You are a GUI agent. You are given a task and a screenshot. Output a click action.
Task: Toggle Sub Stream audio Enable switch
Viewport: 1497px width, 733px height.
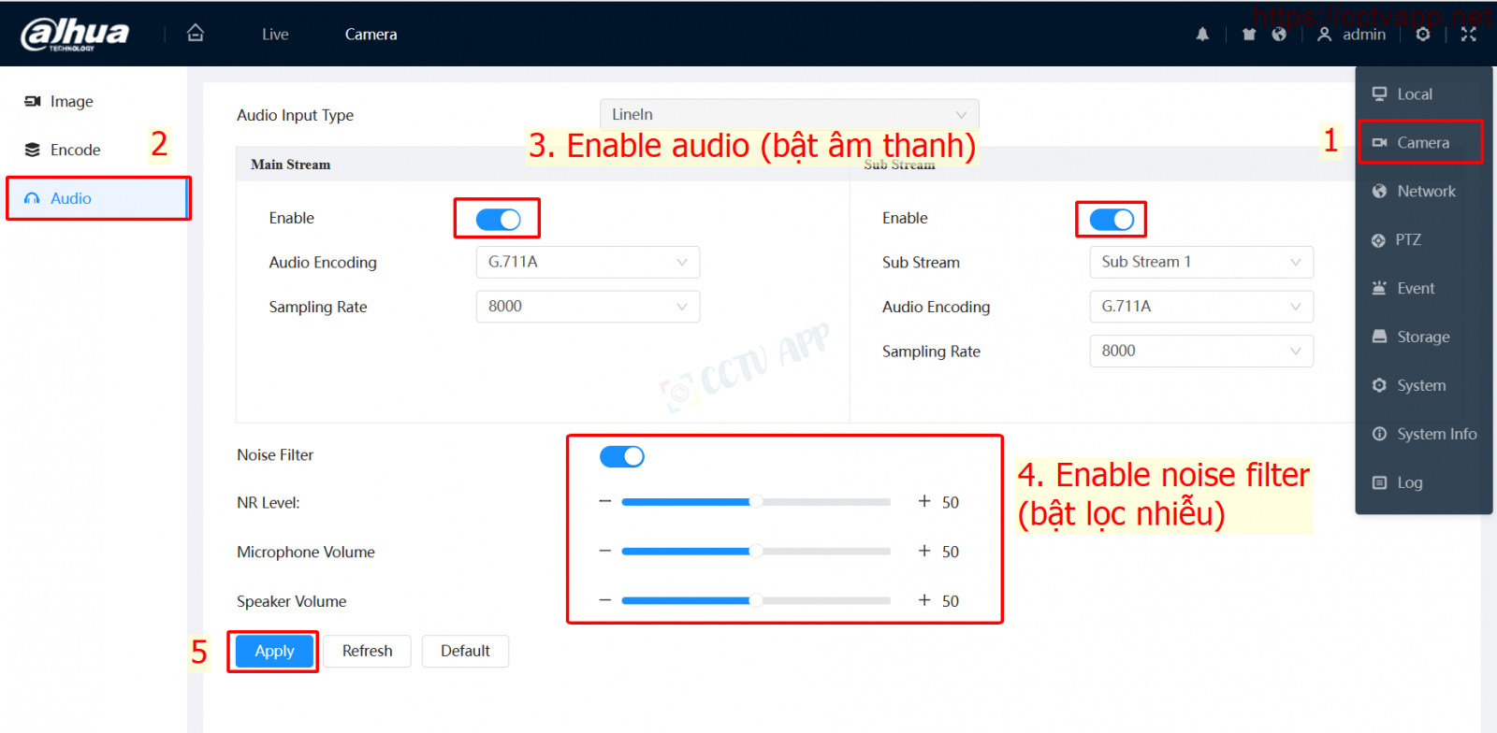point(1112,220)
